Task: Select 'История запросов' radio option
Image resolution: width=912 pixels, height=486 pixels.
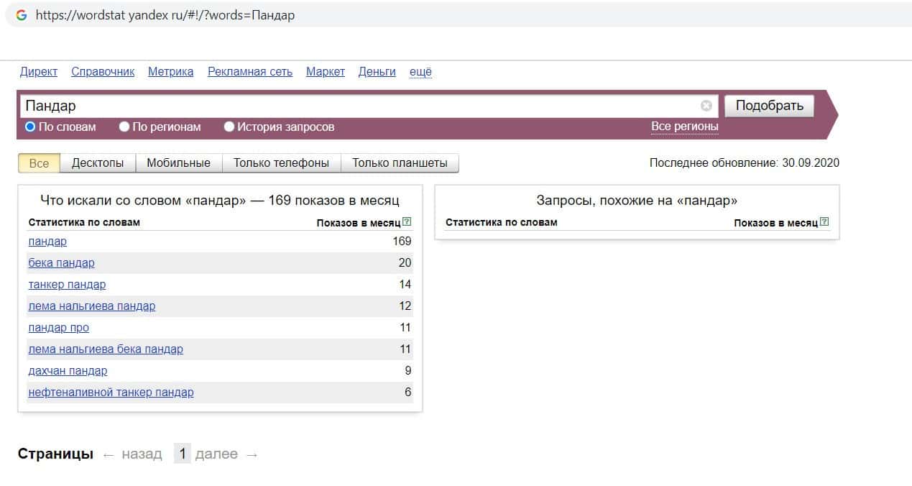Action: coord(229,127)
